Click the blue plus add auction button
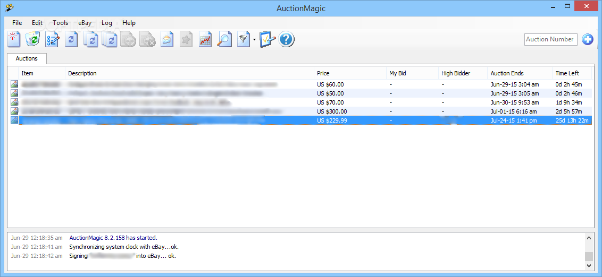602x277 pixels. (x=588, y=39)
